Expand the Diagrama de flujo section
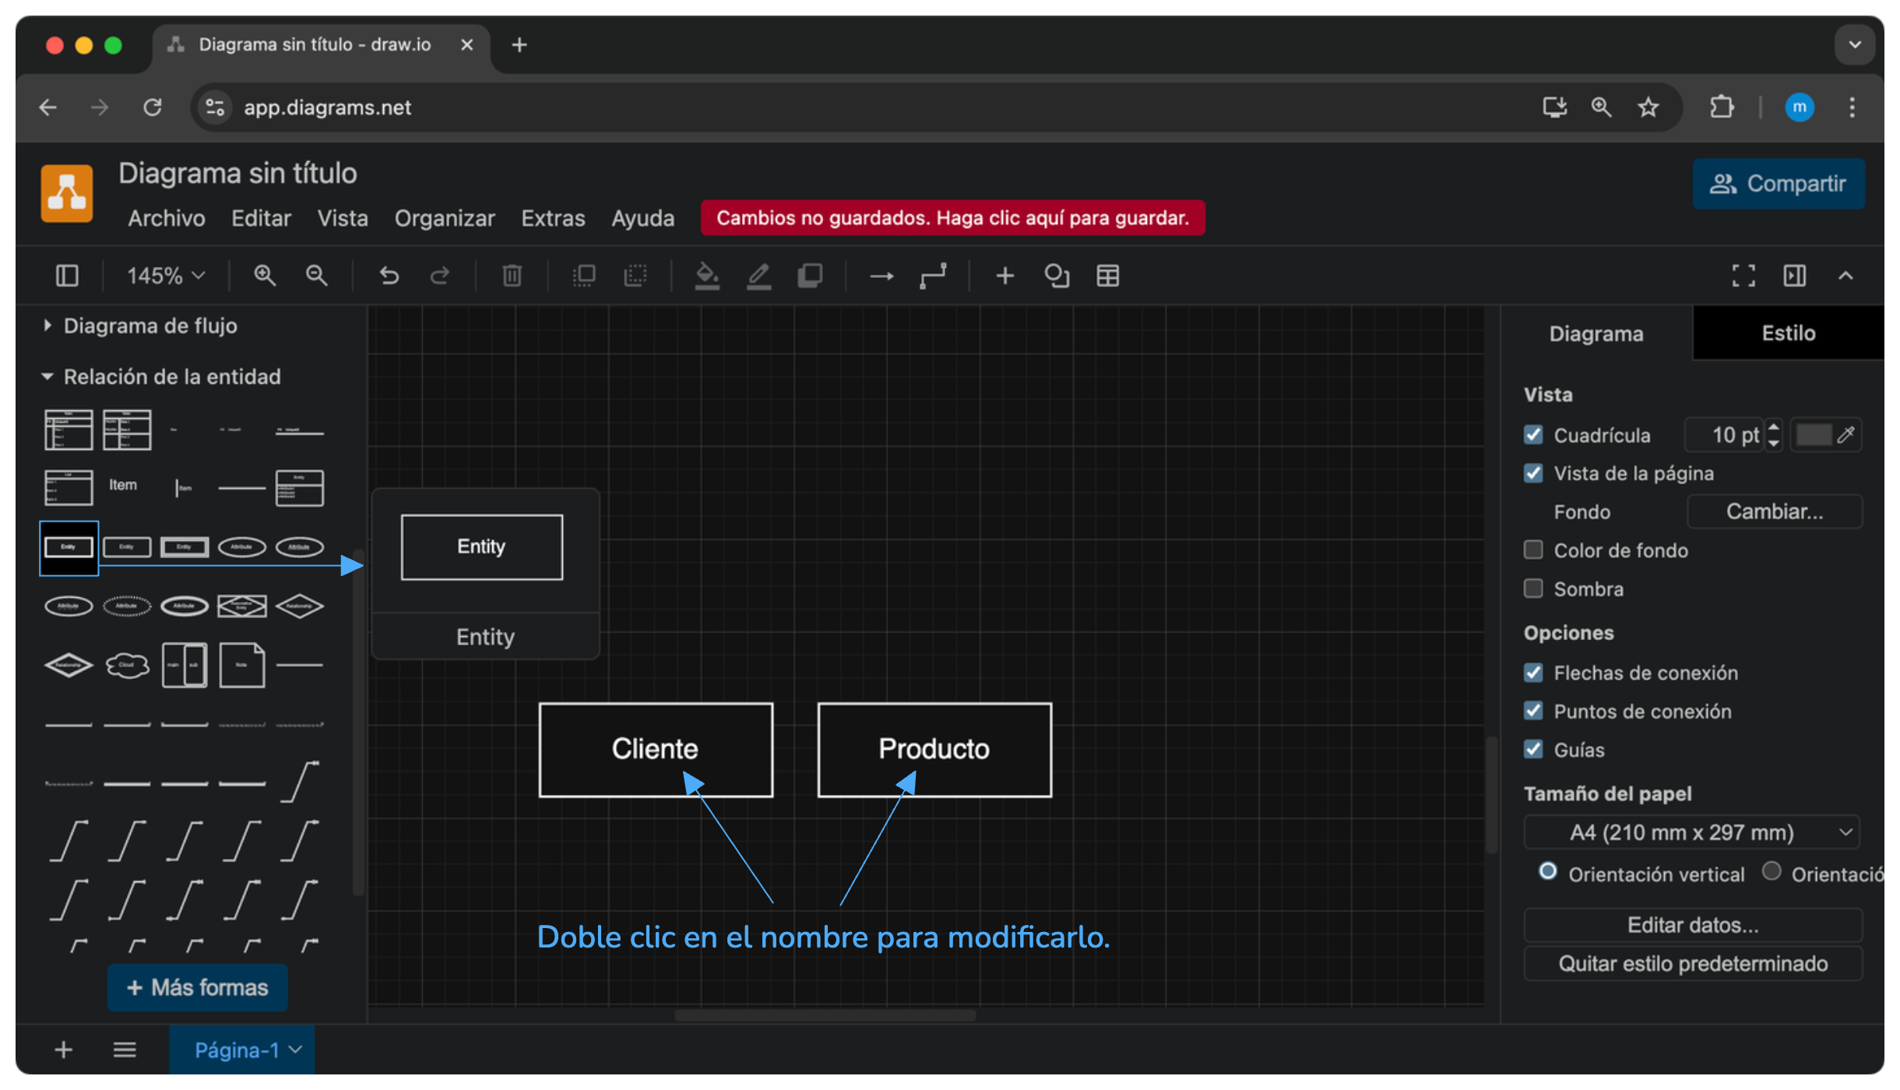Viewport: 1900px width, 1090px height. [150, 325]
